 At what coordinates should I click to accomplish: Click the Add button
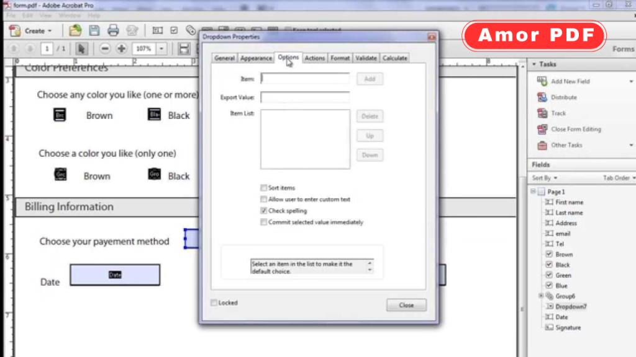370,79
